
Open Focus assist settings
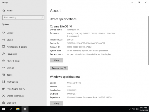[x=23, y=54]
